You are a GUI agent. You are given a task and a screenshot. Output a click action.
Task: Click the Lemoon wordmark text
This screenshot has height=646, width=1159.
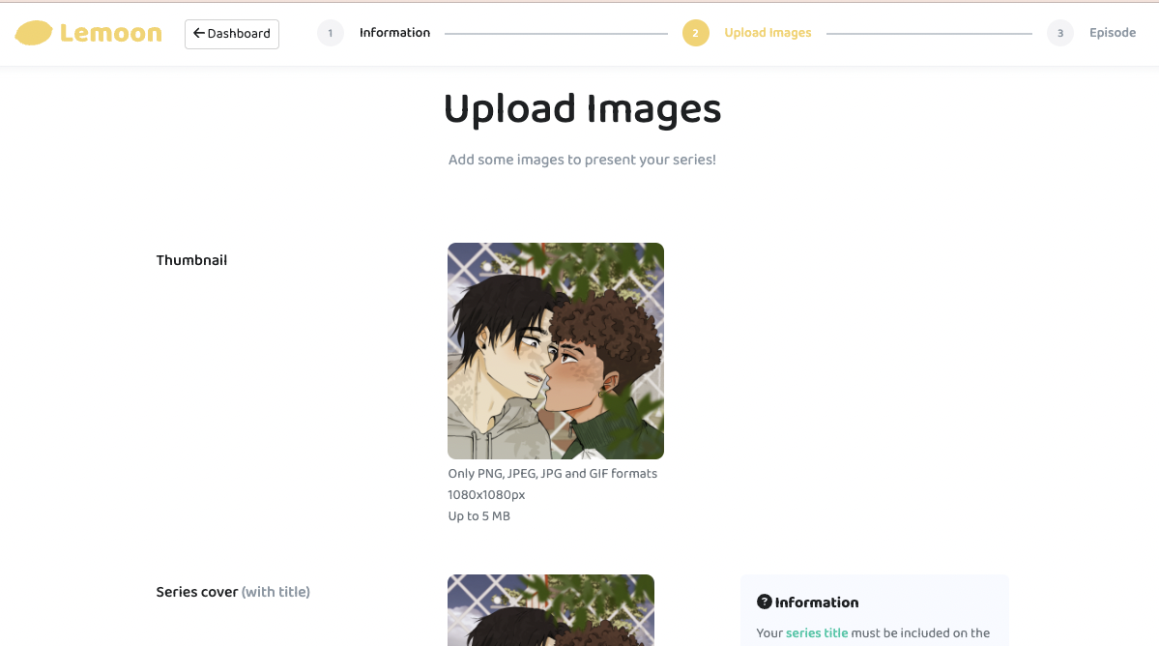coord(110,34)
